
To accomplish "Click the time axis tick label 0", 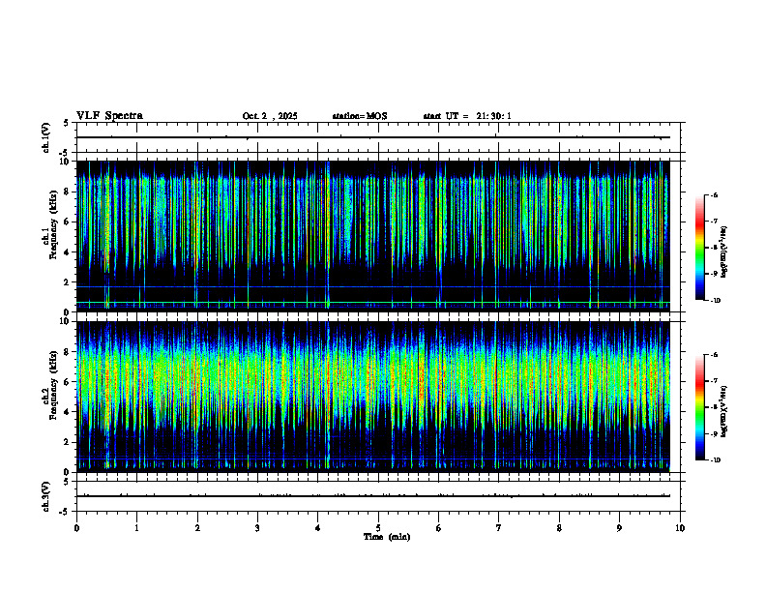I will [x=76, y=528].
